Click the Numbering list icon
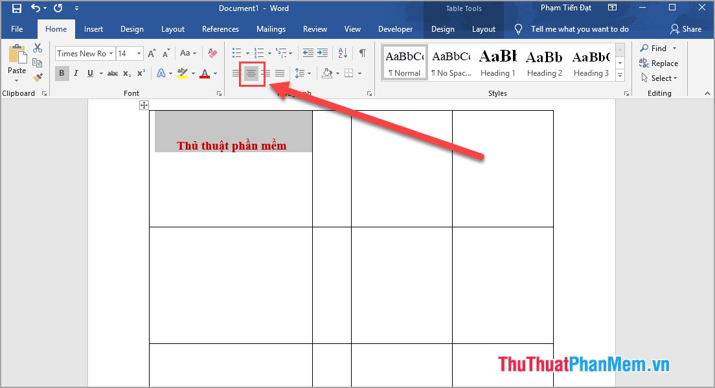This screenshot has height=388, width=715. [258, 53]
